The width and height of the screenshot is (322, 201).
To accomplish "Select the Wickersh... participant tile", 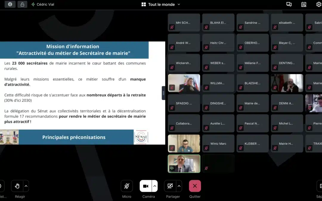I will (x=184, y=63).
